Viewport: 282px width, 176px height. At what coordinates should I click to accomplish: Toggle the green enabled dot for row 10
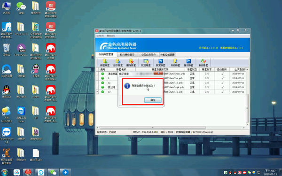pyautogui.click(x=102, y=92)
